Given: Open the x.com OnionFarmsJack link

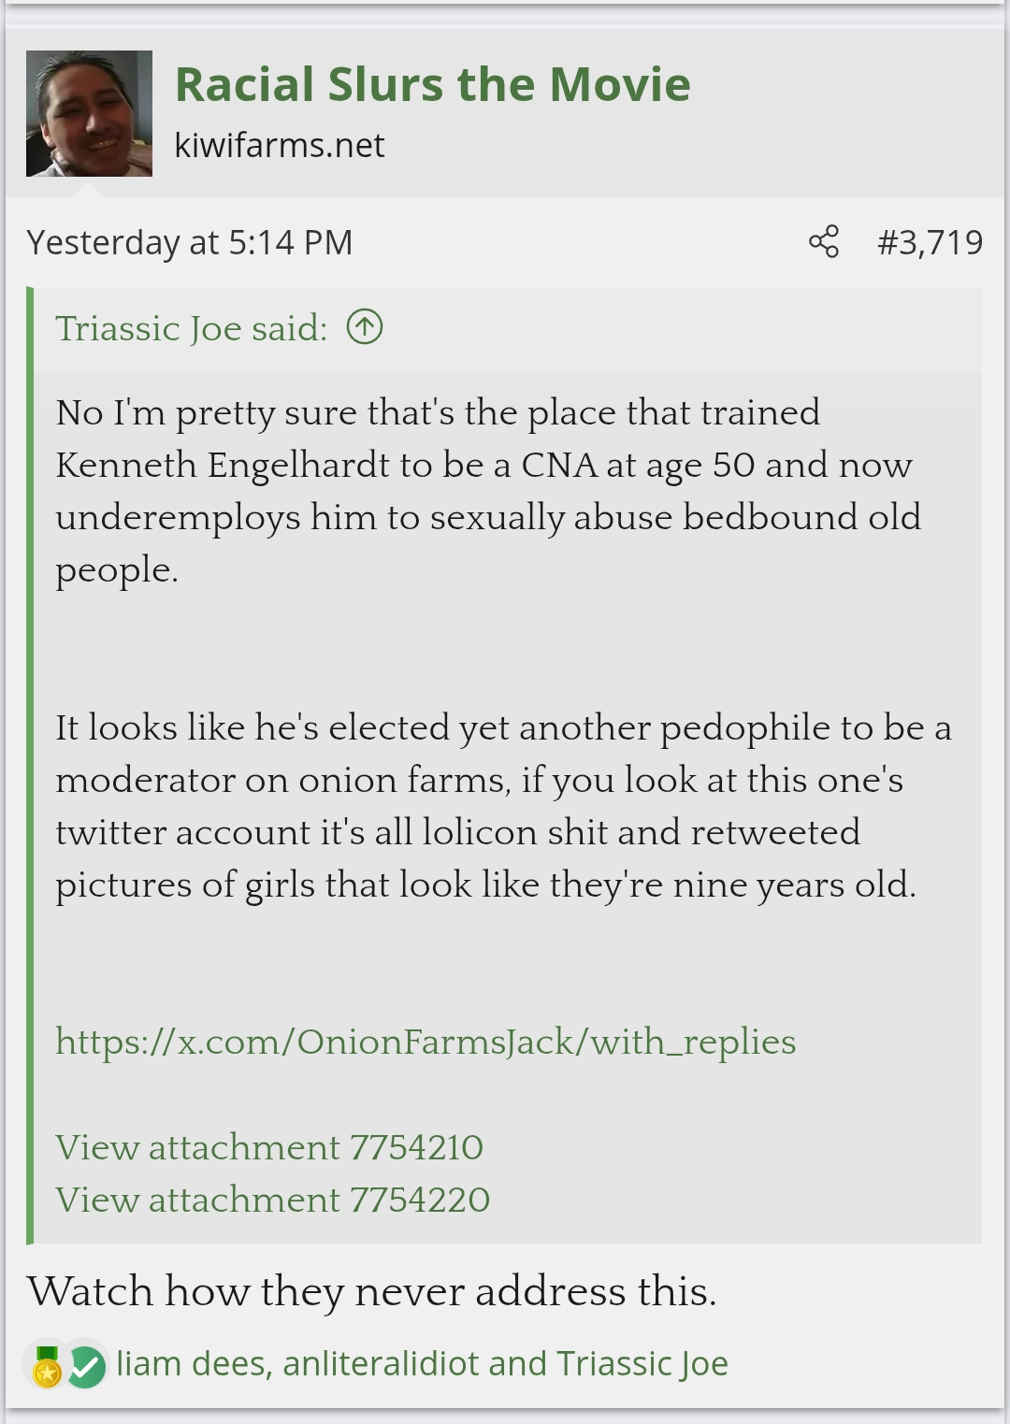Looking at the screenshot, I should click(426, 1042).
